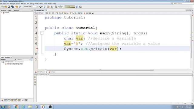
Task: Click the New Project toolbar icon
Action: (x=6, y=7)
